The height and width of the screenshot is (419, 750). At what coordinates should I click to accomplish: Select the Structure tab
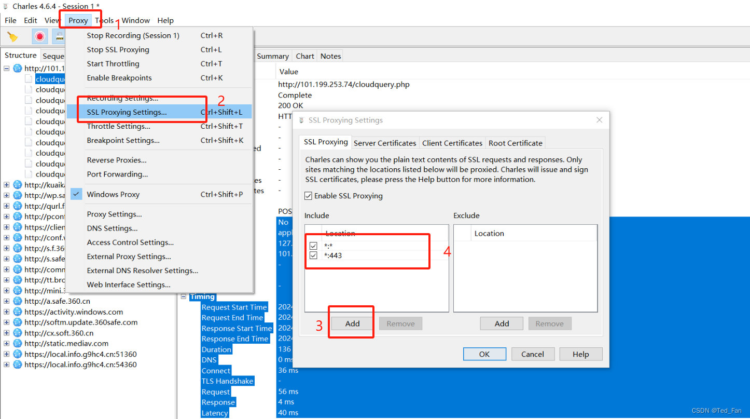pos(21,55)
